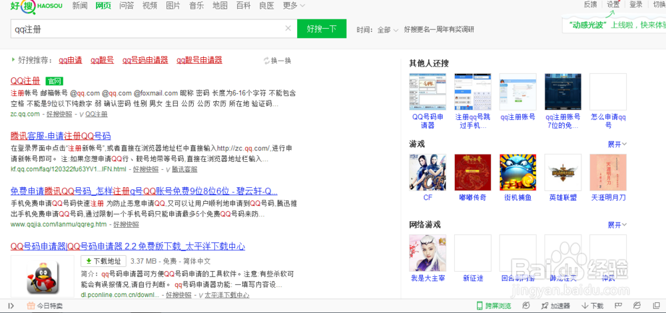Open the 跨屏浏览 phone icon in status bar
Image resolution: width=666 pixels, height=313 pixels.
pyautogui.click(x=480, y=306)
